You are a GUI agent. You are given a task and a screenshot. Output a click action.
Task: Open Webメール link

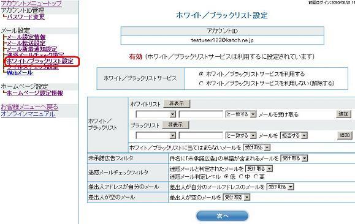20,73
